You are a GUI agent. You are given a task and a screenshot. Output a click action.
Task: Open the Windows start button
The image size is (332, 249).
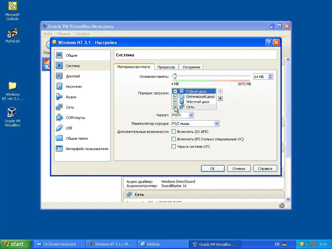15,244
